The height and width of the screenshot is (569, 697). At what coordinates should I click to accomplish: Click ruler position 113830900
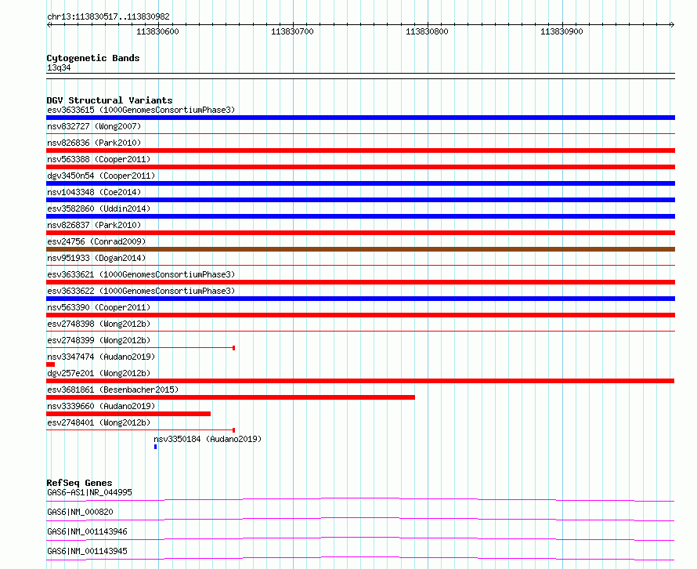pyautogui.click(x=562, y=31)
